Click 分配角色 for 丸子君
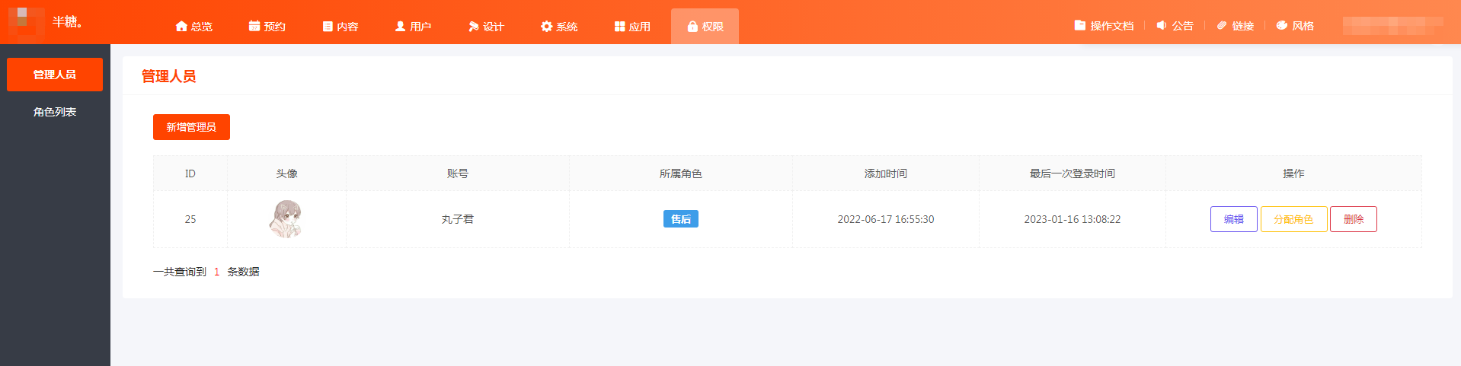This screenshot has width=1461, height=366. click(x=1293, y=219)
